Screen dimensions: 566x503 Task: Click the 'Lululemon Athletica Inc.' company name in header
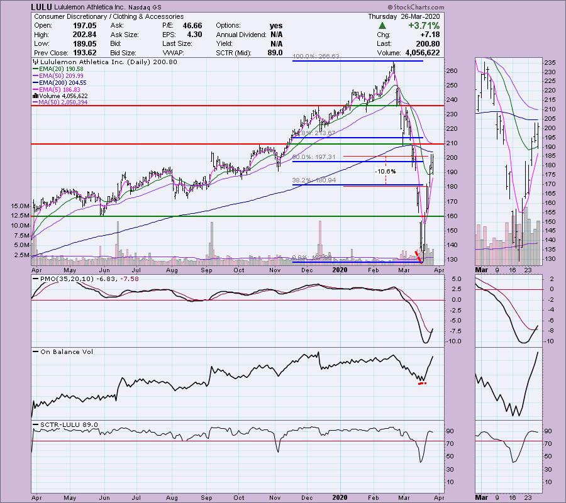[x=90, y=7]
